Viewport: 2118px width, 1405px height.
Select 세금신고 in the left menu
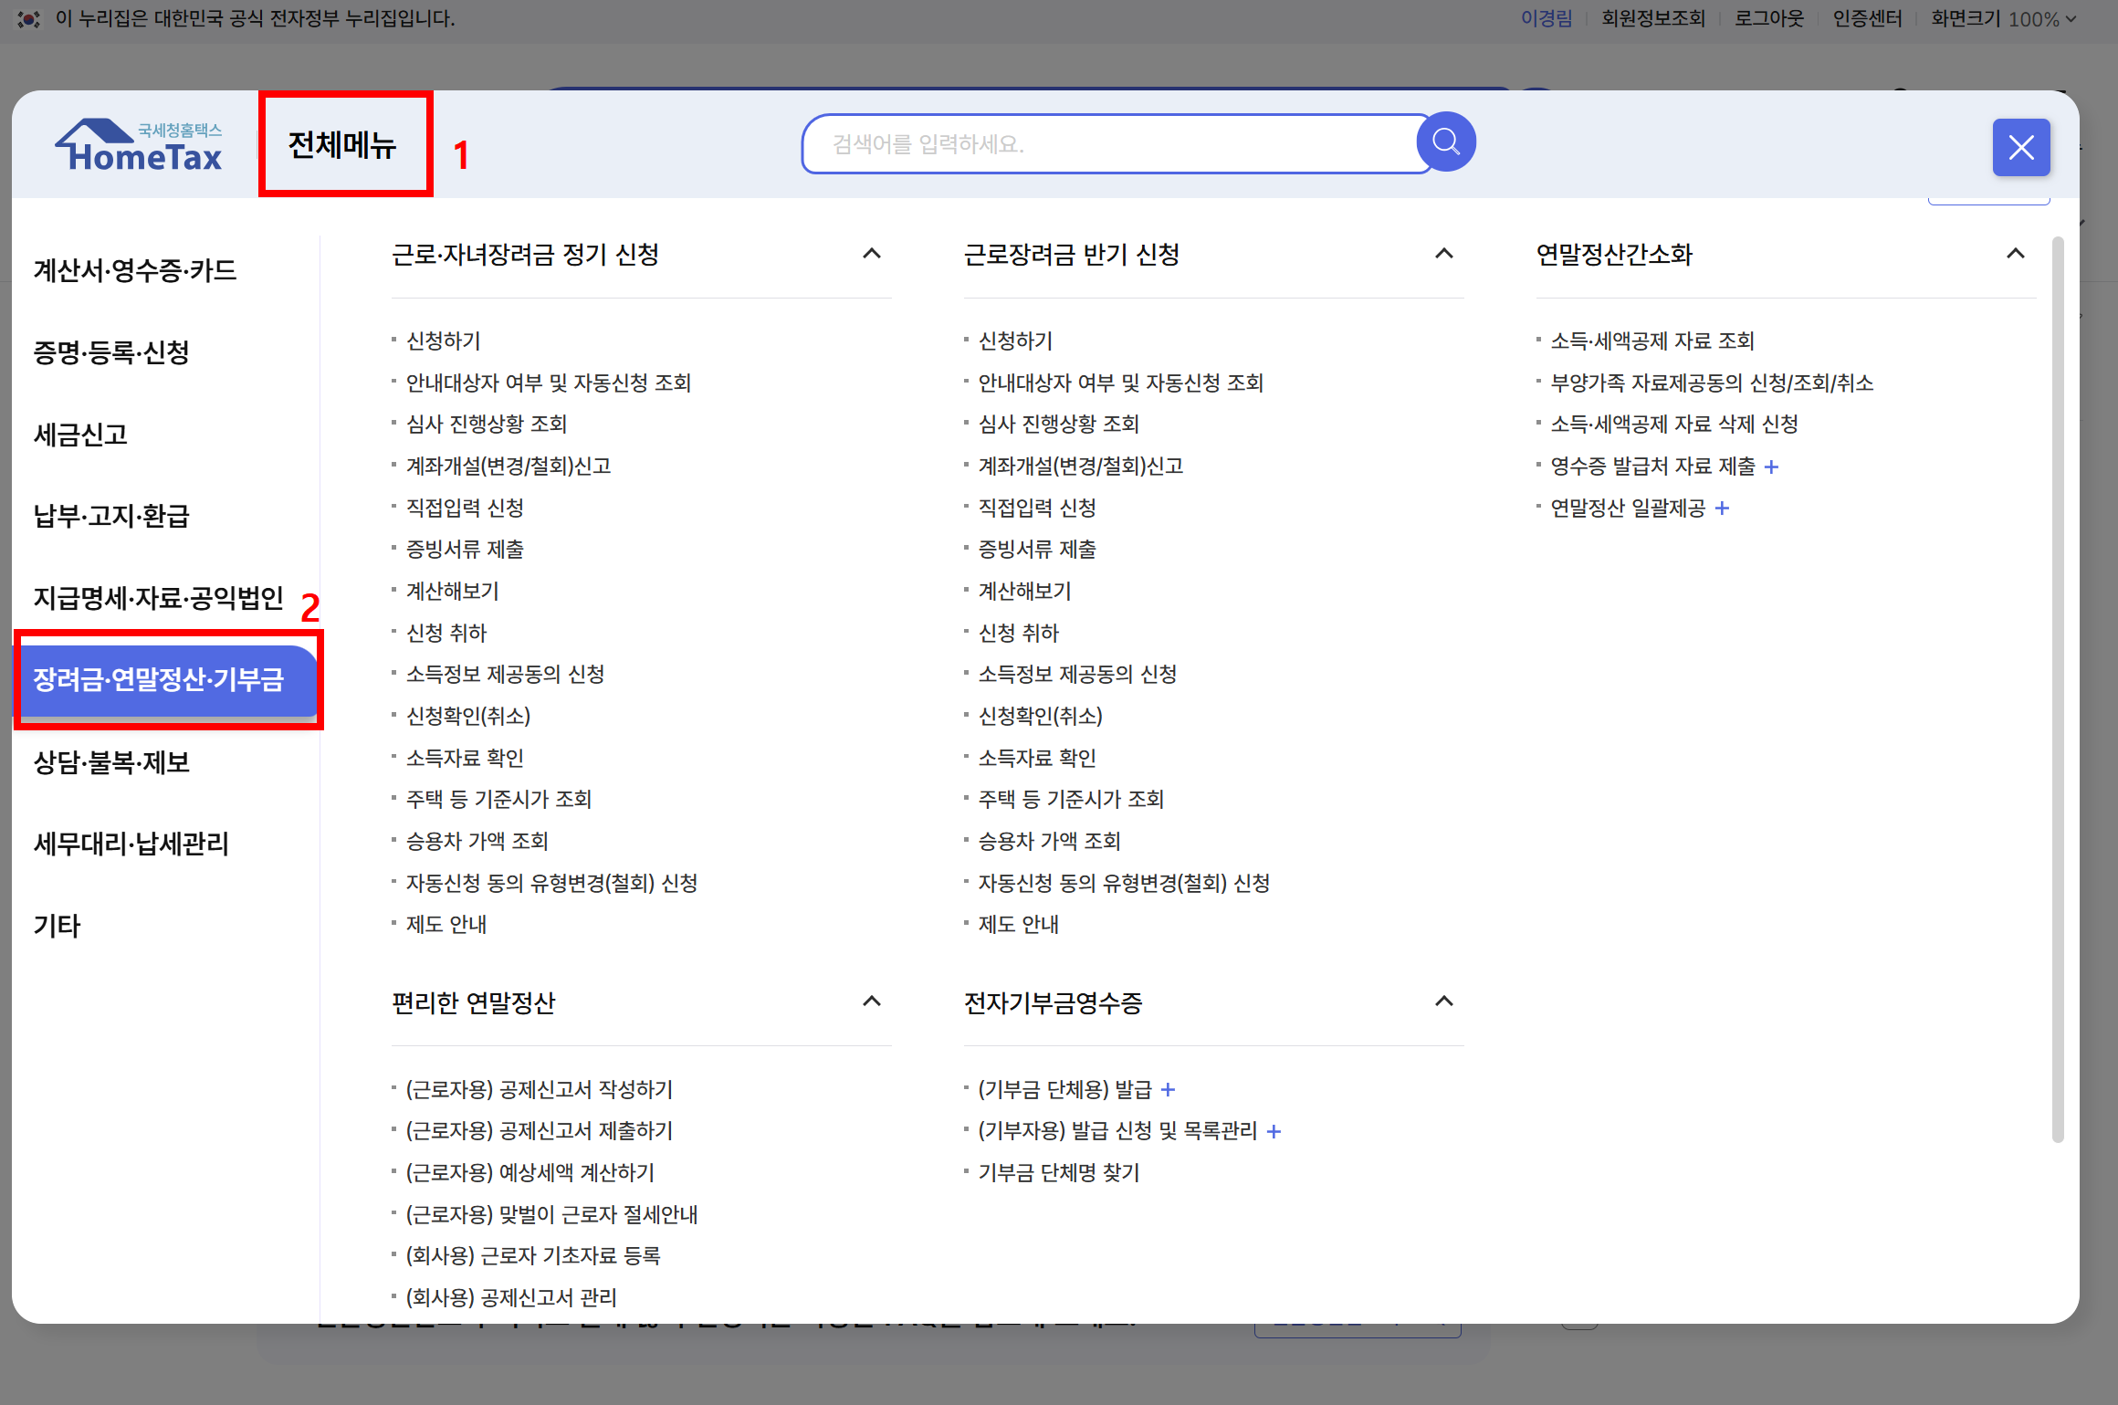pos(80,435)
